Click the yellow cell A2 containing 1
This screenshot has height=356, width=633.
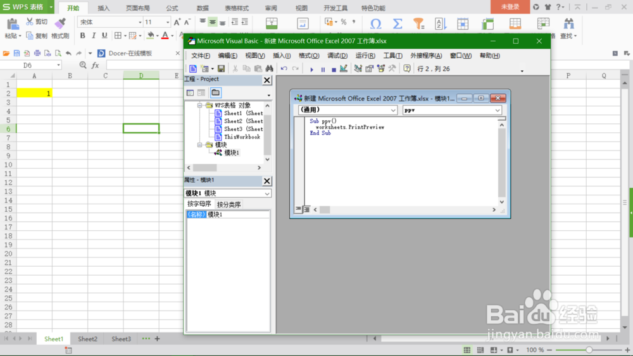coord(34,94)
